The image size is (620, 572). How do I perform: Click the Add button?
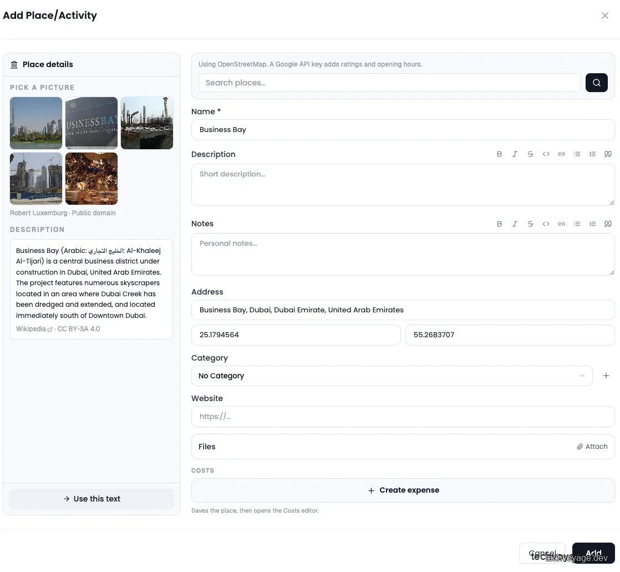point(593,553)
